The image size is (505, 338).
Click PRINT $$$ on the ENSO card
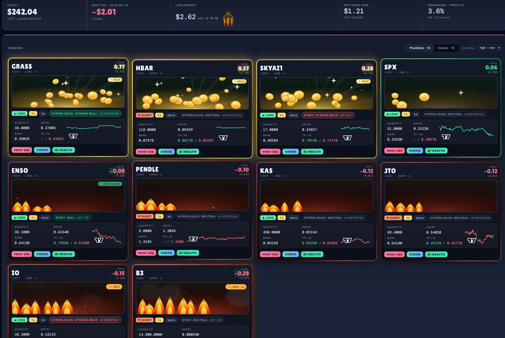tap(22, 254)
